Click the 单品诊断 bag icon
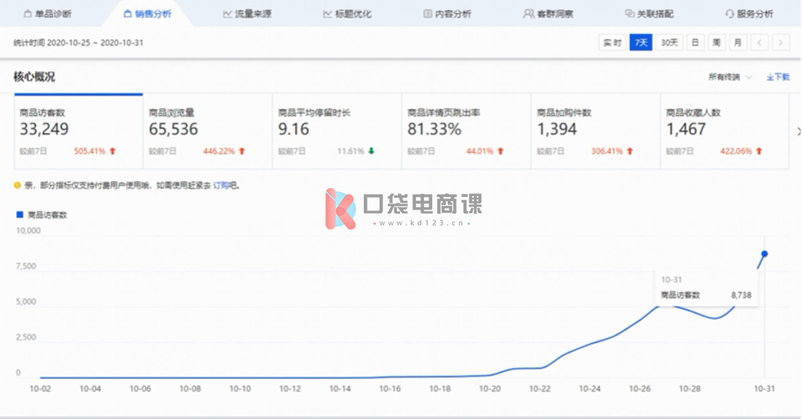Image resolution: width=802 pixels, height=419 pixels. click(27, 14)
